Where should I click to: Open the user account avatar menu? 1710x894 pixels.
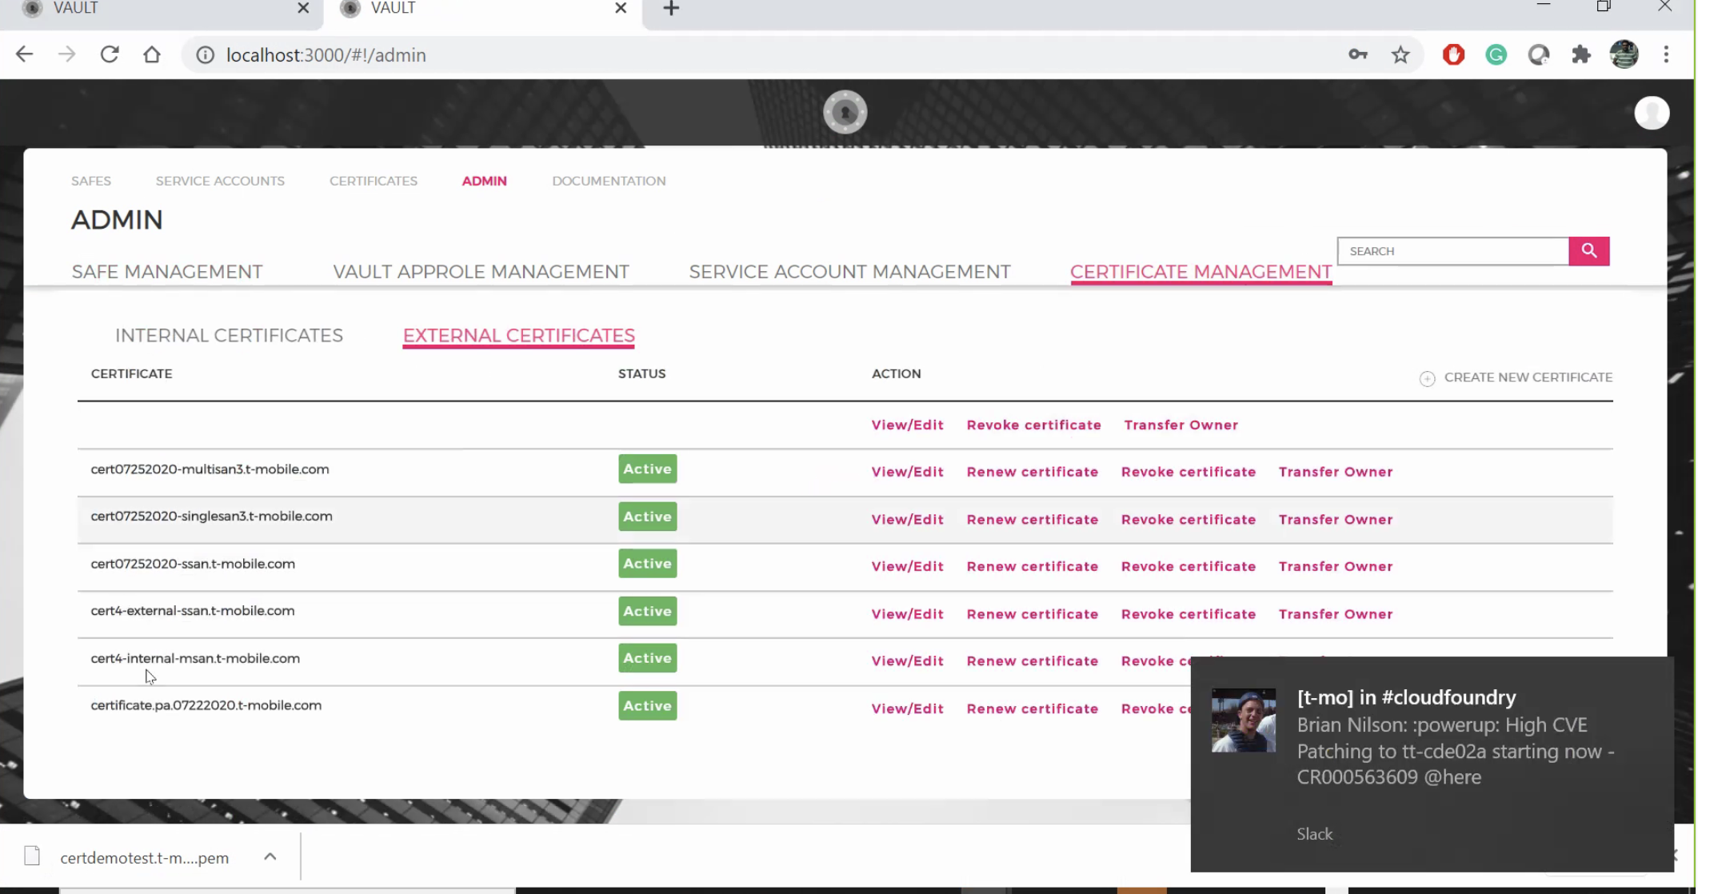click(1652, 113)
